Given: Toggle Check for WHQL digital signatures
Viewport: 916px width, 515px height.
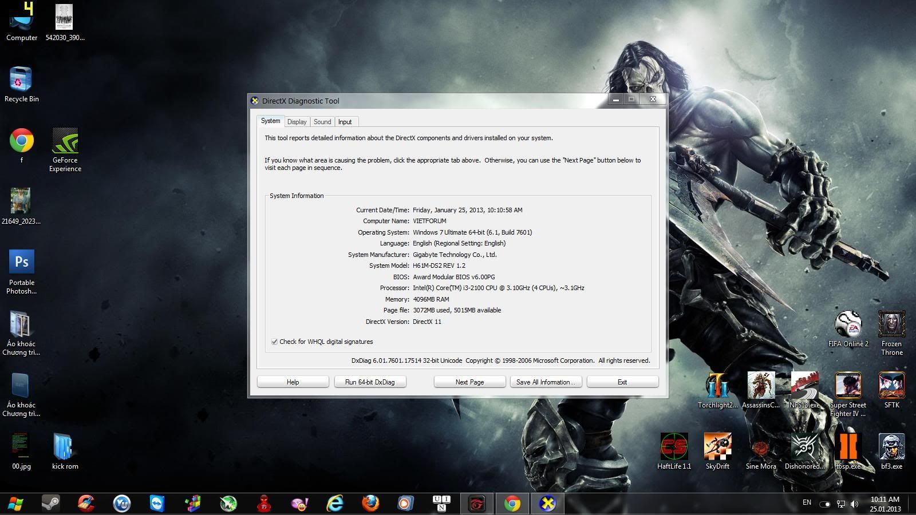Looking at the screenshot, I should (275, 342).
